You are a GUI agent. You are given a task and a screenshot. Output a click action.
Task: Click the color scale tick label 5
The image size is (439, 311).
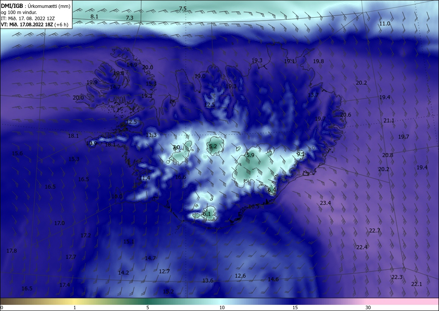click(x=148, y=307)
